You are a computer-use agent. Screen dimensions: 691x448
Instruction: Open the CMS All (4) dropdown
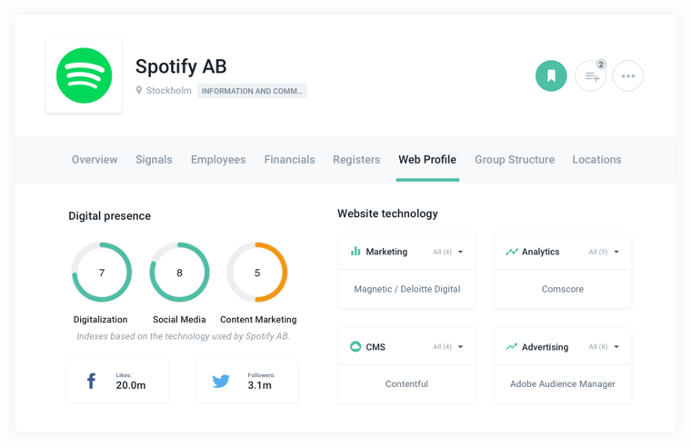(449, 347)
